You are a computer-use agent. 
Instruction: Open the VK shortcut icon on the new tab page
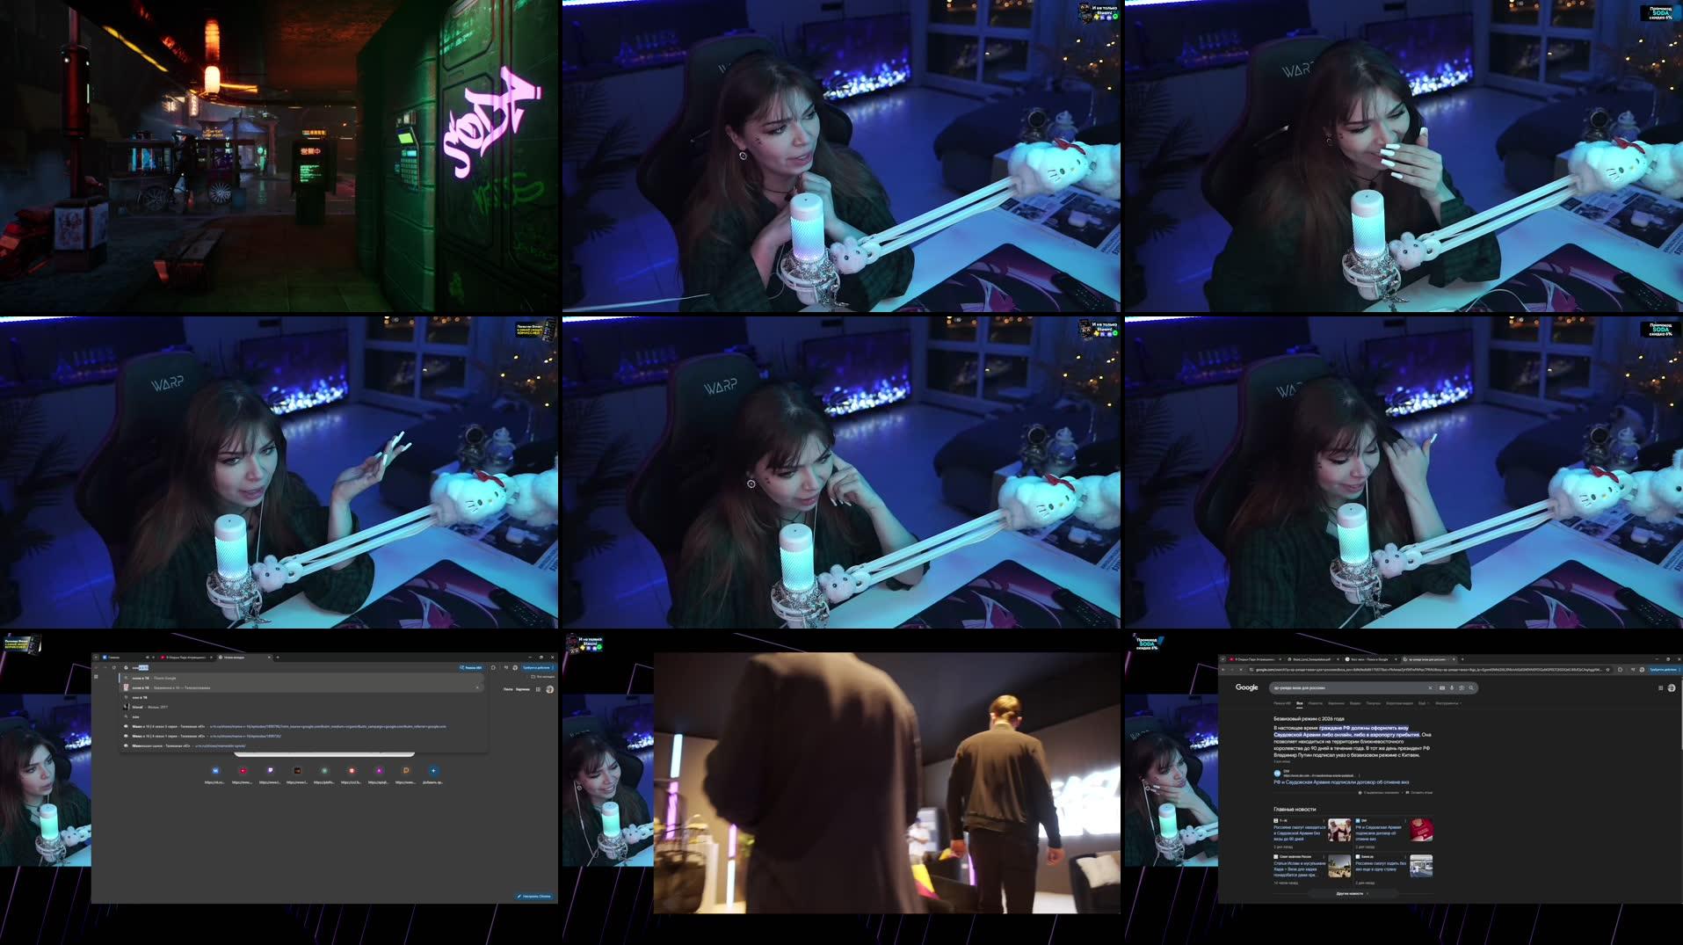[x=215, y=771]
